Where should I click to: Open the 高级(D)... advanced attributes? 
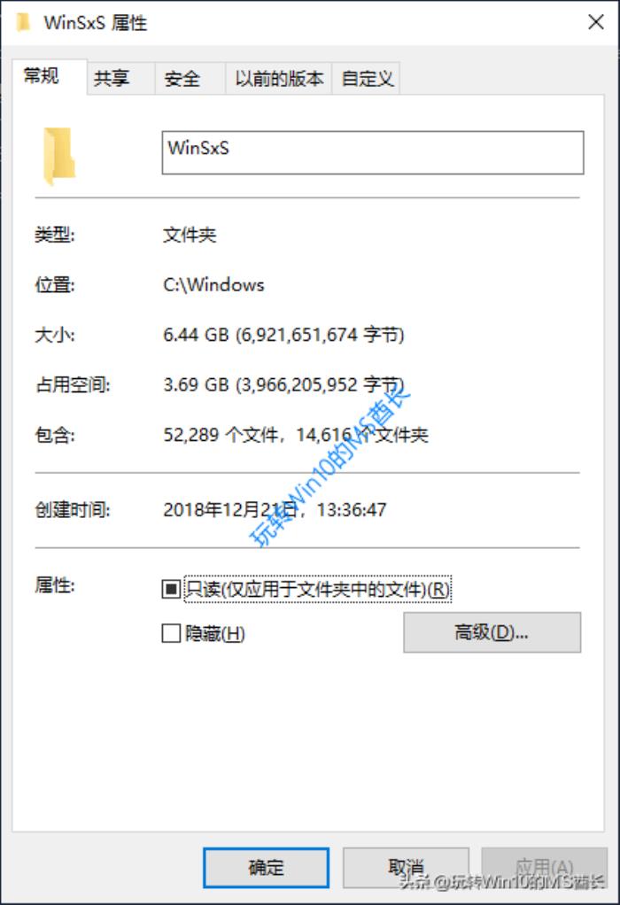pyautogui.click(x=492, y=632)
